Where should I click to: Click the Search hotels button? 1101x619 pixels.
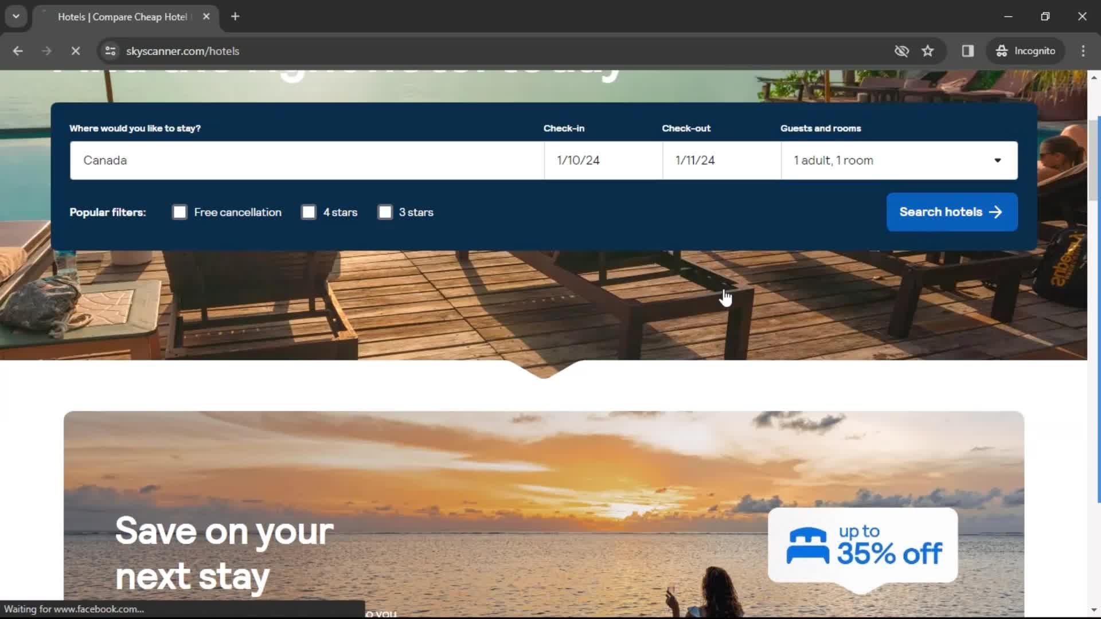951,211
